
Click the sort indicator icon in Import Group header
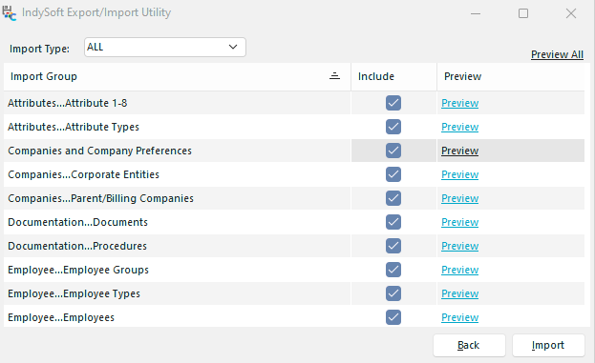pyautogui.click(x=334, y=76)
